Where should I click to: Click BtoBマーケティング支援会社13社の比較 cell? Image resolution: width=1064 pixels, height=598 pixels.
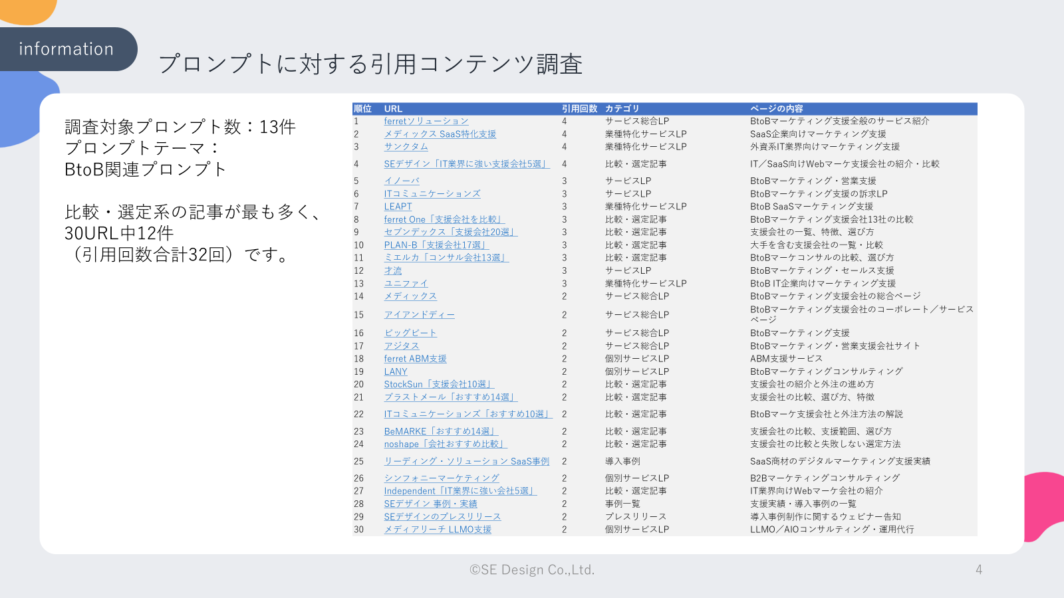click(x=832, y=219)
